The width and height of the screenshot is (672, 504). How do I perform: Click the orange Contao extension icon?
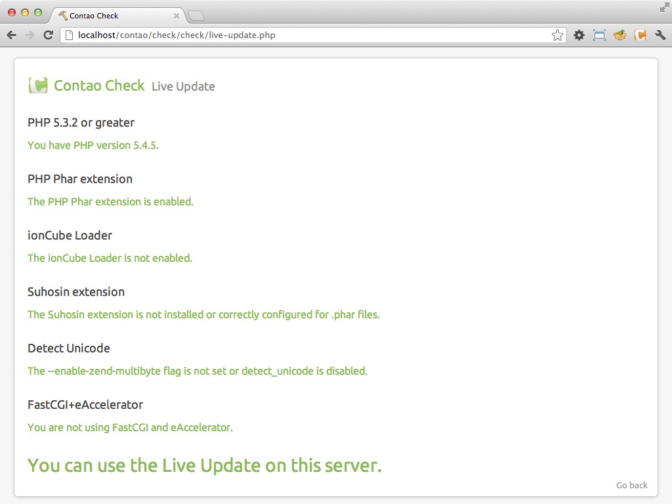tap(640, 35)
